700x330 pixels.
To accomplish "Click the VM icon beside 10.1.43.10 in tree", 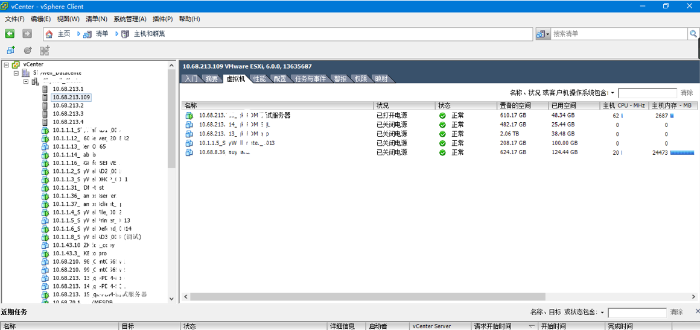I will coord(45,245).
